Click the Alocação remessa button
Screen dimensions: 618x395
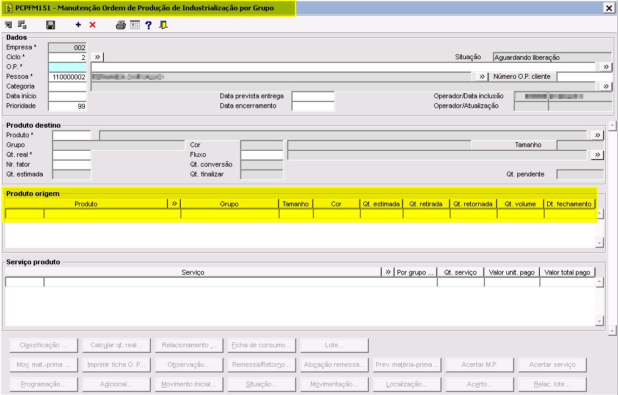click(x=334, y=364)
